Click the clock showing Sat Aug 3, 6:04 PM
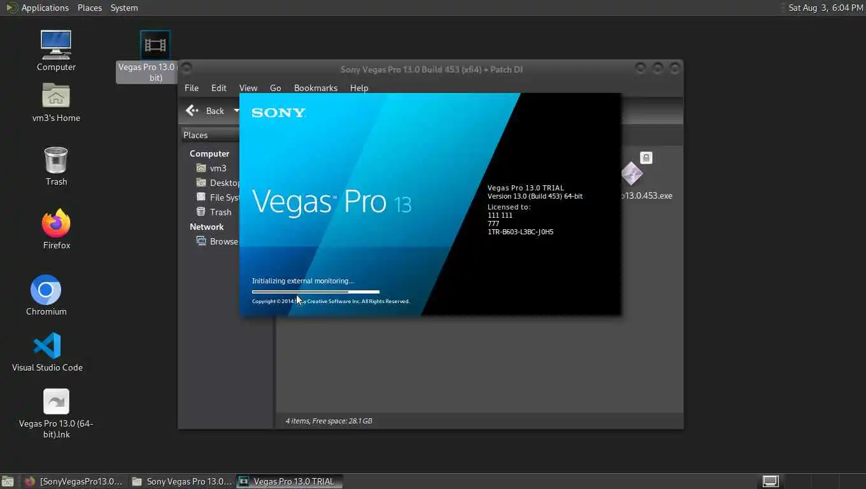Screen dimensions: 866x489 click(x=825, y=8)
